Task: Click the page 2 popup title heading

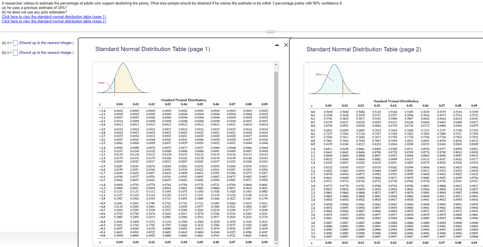Action: (364, 49)
